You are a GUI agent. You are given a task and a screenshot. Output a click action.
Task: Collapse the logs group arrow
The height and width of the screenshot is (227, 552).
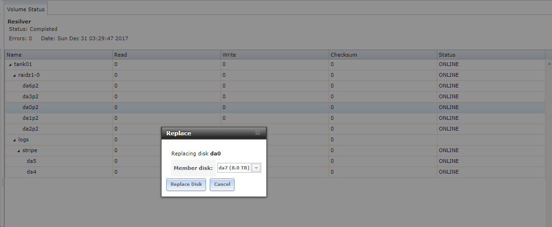pos(15,140)
